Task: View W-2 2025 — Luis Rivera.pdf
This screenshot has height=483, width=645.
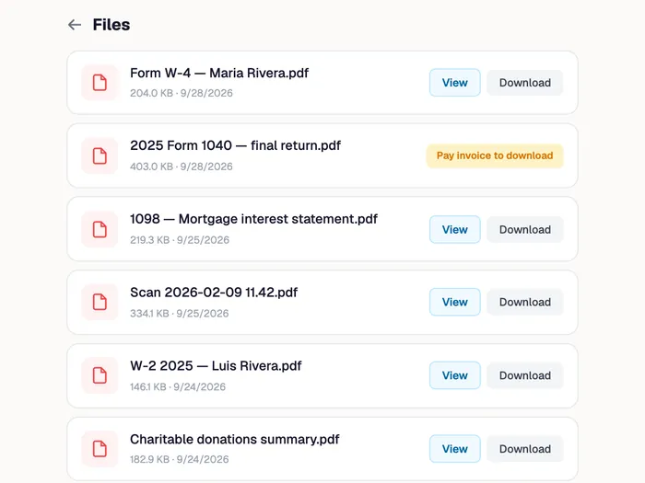Action: pyautogui.click(x=455, y=375)
